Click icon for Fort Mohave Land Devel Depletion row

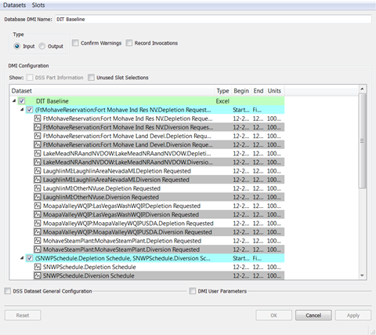(38, 136)
